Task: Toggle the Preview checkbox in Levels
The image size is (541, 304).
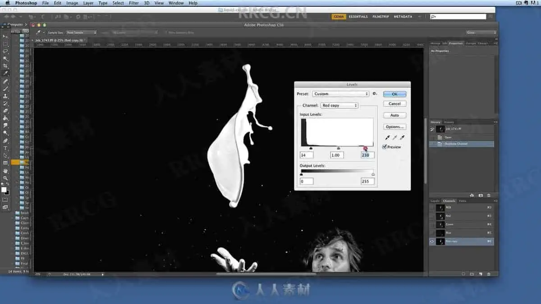Action: pyautogui.click(x=385, y=147)
